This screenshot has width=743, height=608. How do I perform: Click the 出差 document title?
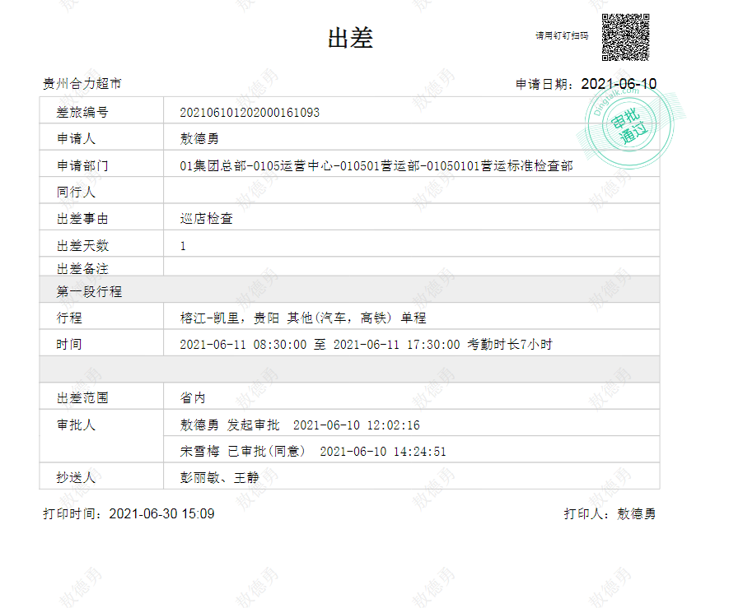pyautogui.click(x=350, y=38)
